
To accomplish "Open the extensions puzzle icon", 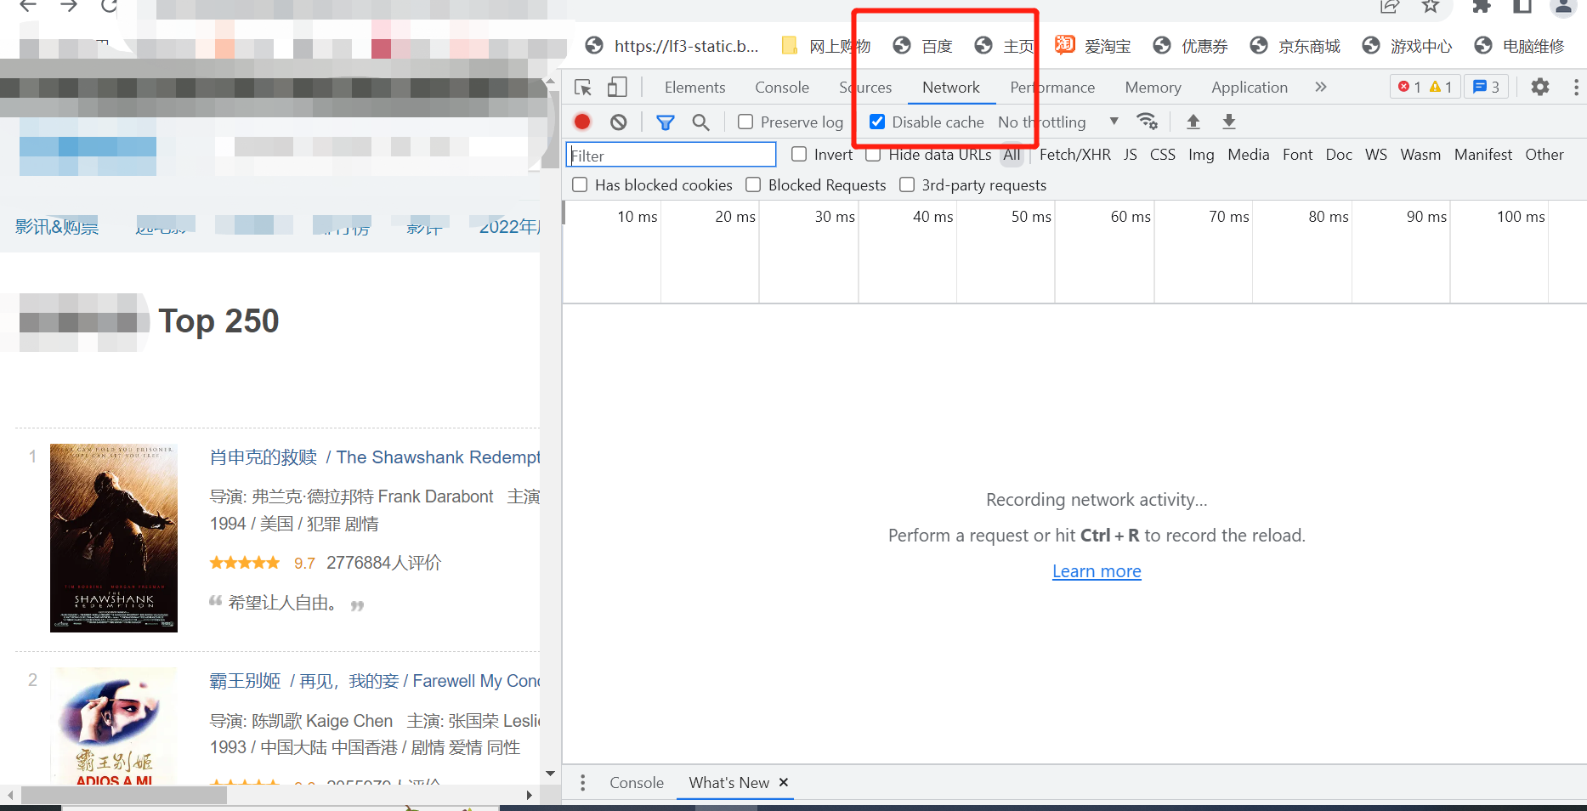I will pyautogui.click(x=1482, y=7).
